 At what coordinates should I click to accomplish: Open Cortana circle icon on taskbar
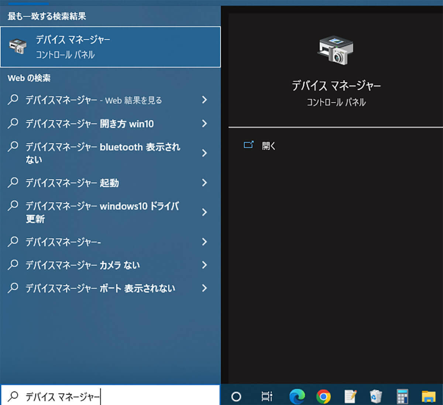(x=236, y=397)
